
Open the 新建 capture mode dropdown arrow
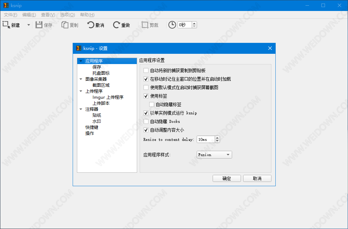pos(29,25)
